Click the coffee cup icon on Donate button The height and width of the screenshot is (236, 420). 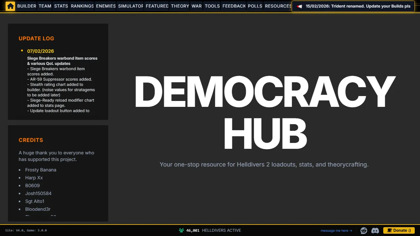click(x=389, y=230)
